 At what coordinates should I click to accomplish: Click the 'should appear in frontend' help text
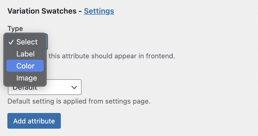click(x=112, y=56)
